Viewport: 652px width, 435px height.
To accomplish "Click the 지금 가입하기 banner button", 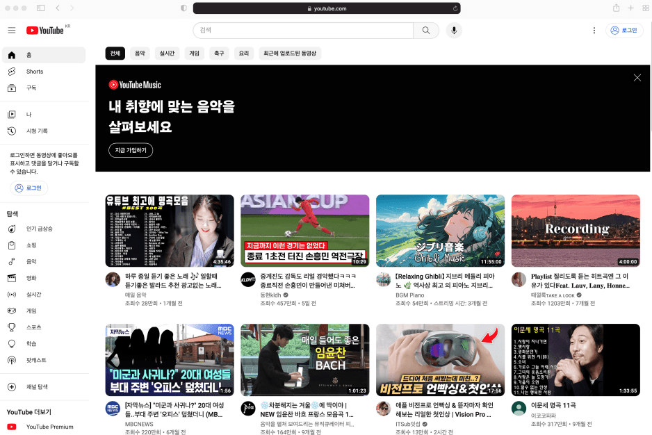I will pyautogui.click(x=131, y=150).
